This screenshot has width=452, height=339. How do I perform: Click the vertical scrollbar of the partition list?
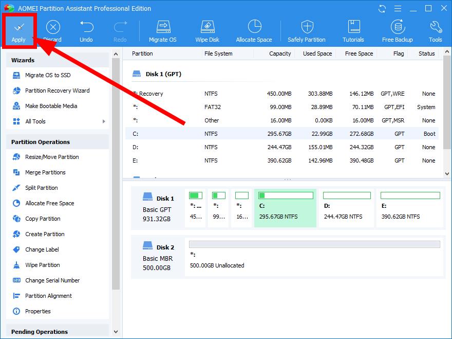pyautogui.click(x=446, y=103)
